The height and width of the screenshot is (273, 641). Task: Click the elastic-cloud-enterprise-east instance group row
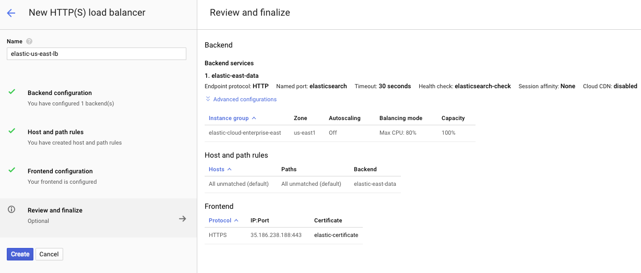(245, 133)
